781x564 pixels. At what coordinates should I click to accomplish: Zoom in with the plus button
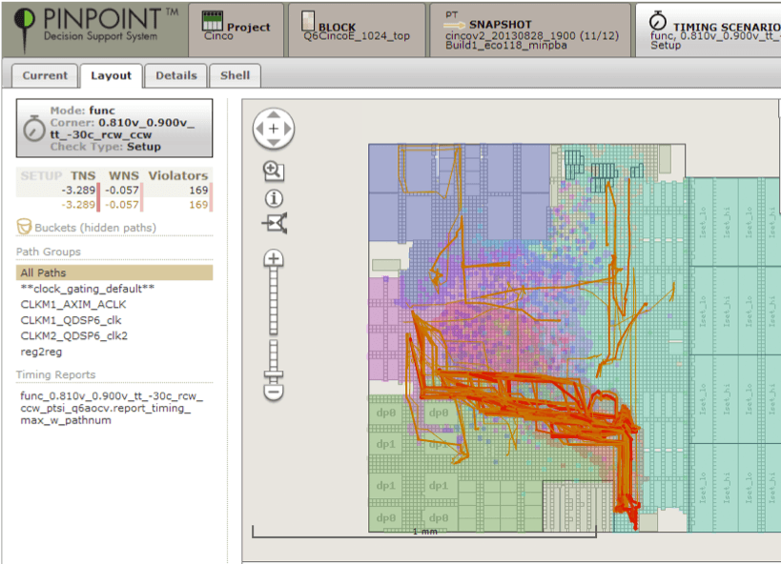click(274, 258)
